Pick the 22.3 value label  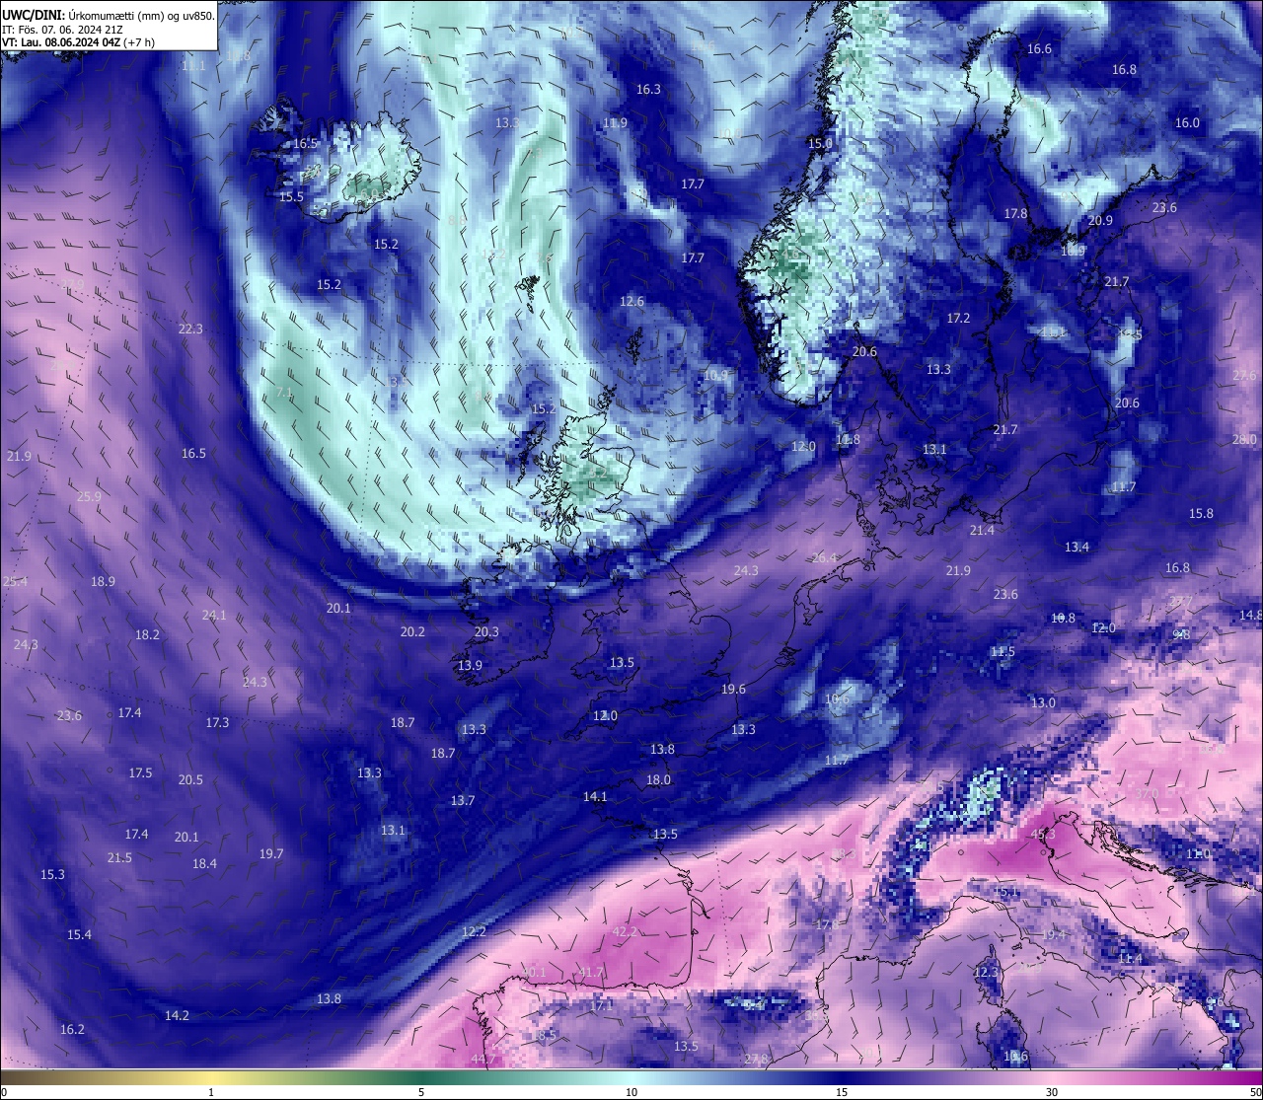(x=190, y=330)
